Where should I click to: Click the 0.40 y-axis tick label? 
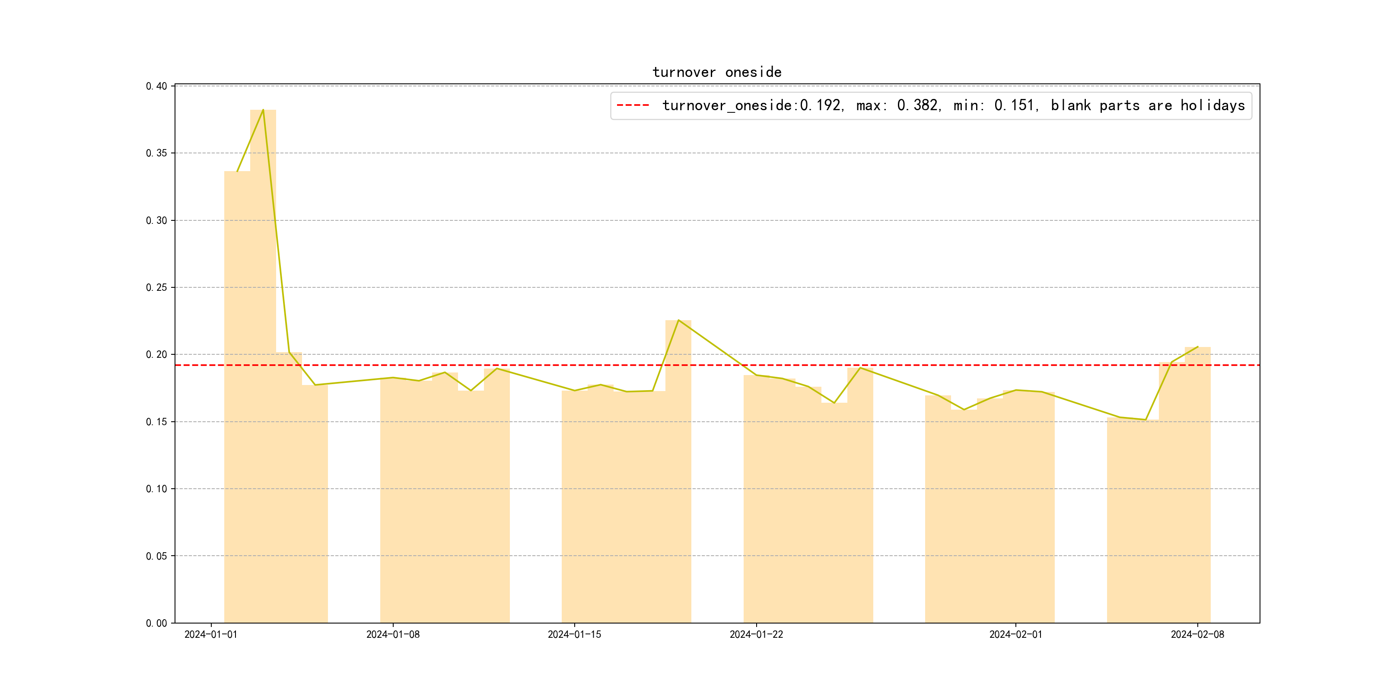pyautogui.click(x=156, y=86)
